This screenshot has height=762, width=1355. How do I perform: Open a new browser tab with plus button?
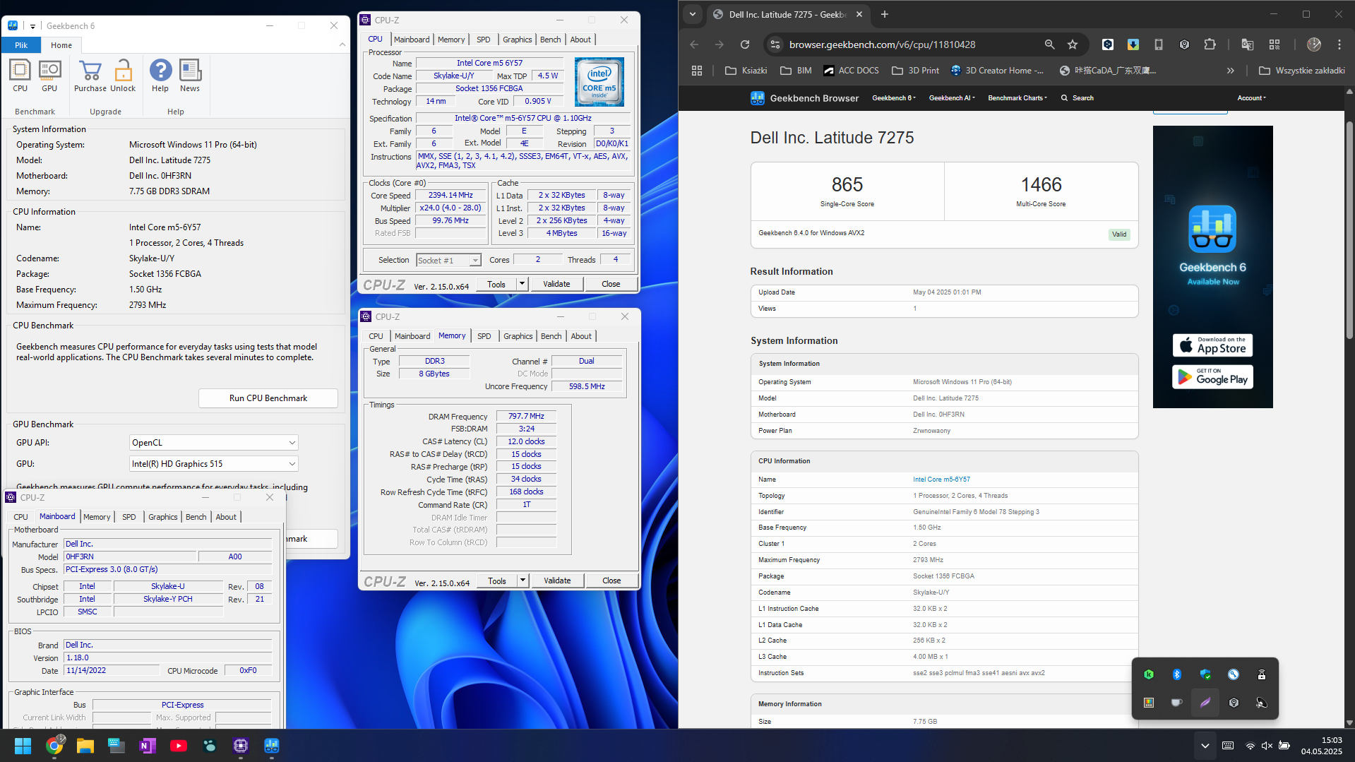coord(885,14)
